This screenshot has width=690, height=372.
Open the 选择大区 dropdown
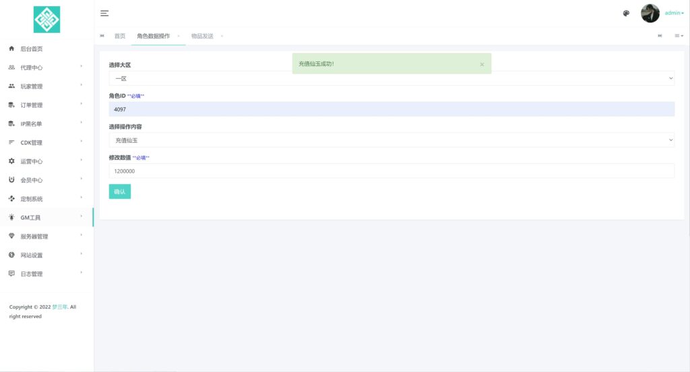pos(391,79)
